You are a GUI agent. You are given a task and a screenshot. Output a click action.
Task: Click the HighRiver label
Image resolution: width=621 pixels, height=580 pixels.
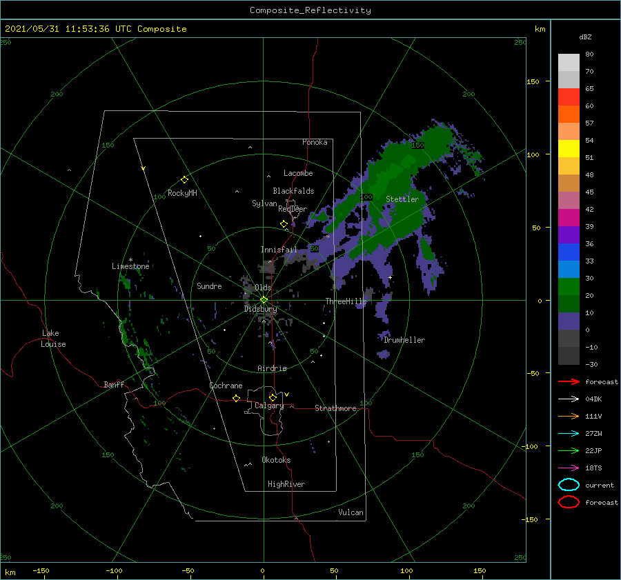pyautogui.click(x=286, y=484)
